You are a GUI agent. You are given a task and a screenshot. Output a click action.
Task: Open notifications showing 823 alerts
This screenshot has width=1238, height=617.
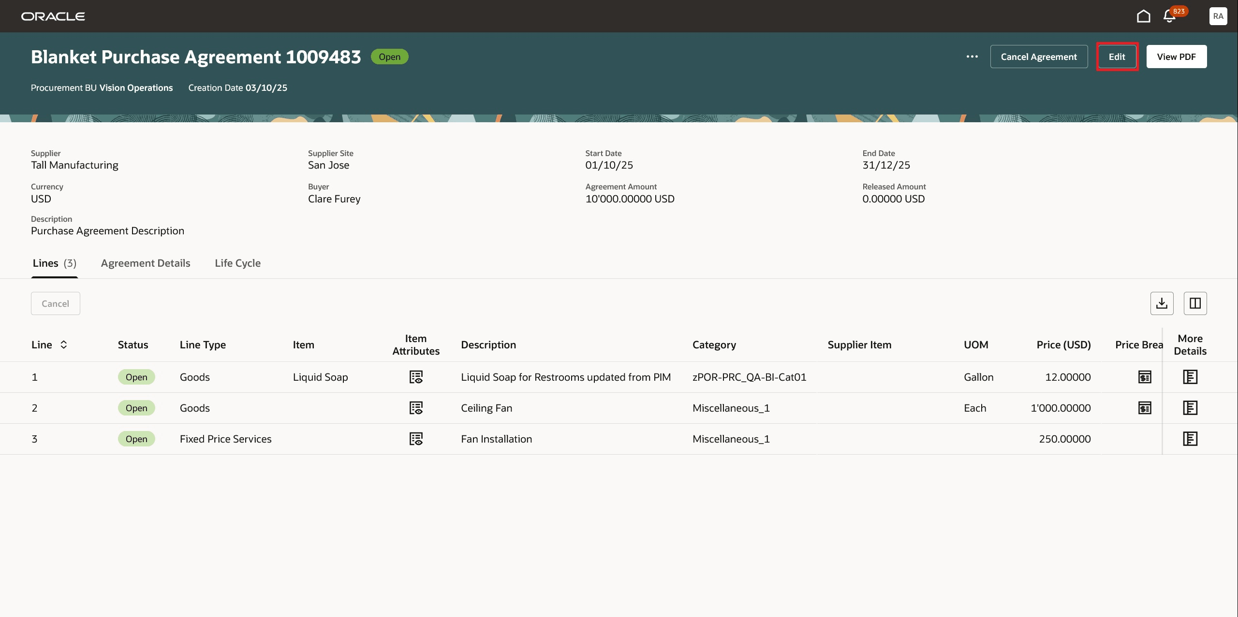[1168, 16]
